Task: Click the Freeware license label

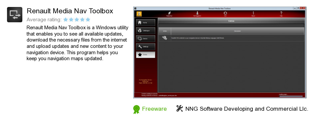Action: click(x=154, y=109)
